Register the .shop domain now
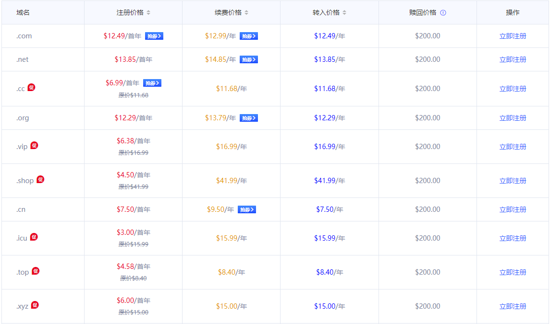 513,181
